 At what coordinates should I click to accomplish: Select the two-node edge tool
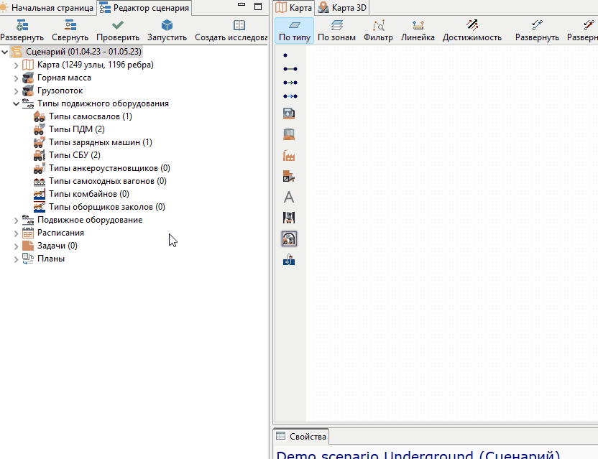point(290,69)
